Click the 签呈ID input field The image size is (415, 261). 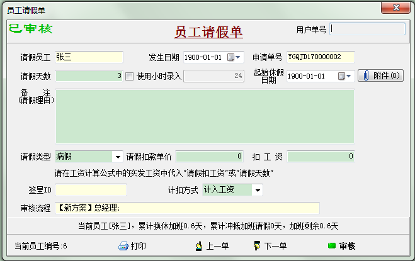91,190
